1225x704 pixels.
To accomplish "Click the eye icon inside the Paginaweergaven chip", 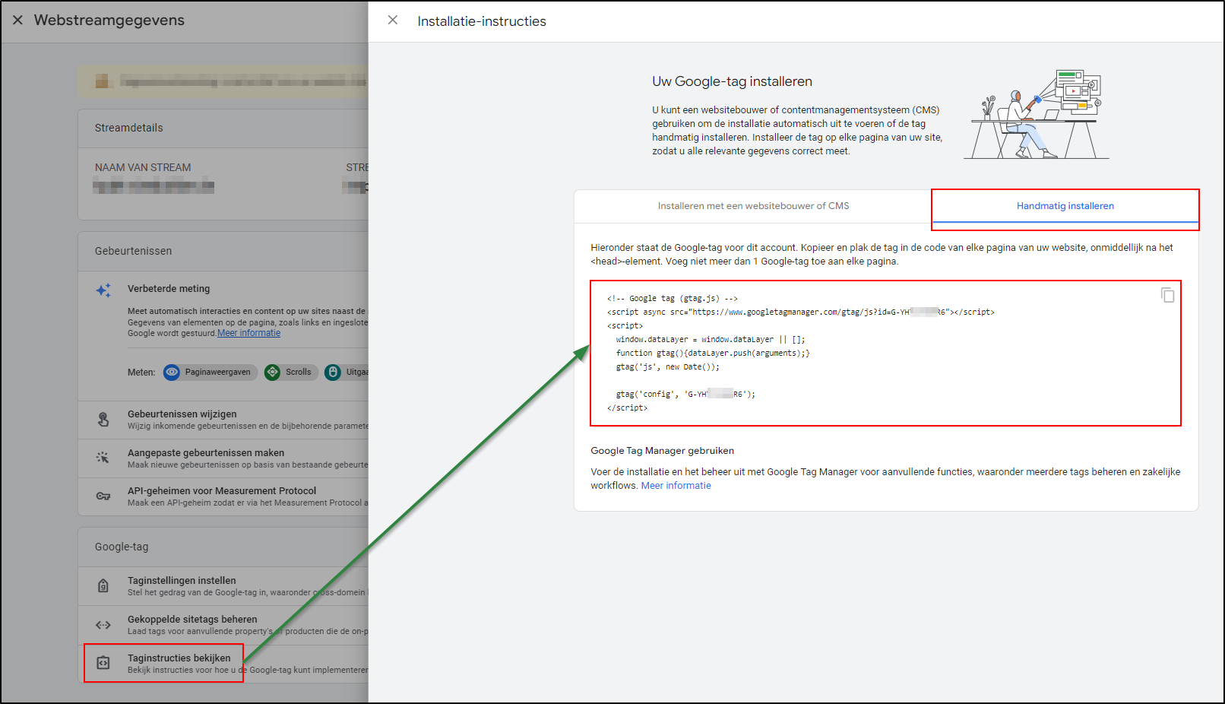I will (171, 372).
